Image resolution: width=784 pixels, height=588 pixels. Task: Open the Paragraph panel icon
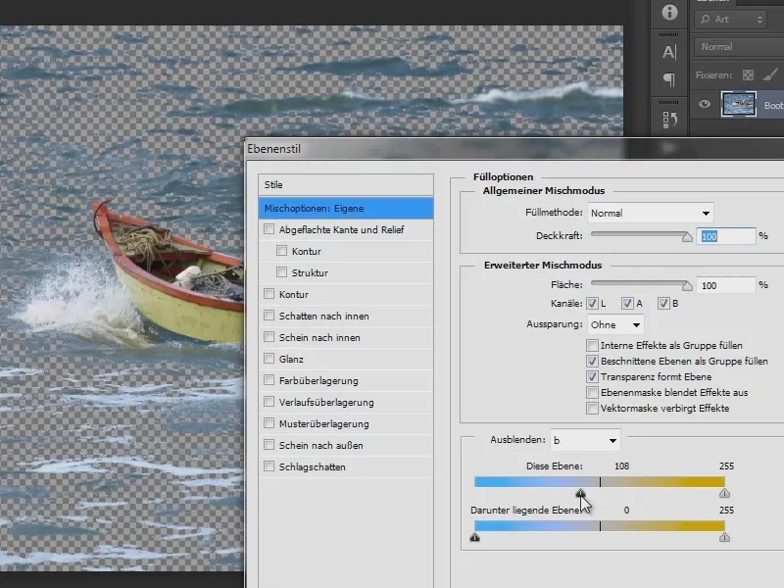click(x=669, y=79)
